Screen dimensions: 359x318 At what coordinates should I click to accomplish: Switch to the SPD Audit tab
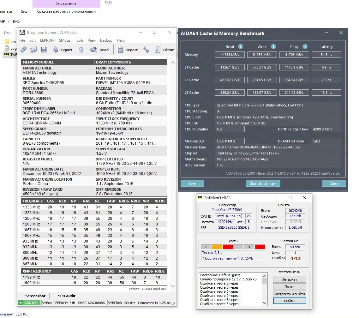(67, 296)
